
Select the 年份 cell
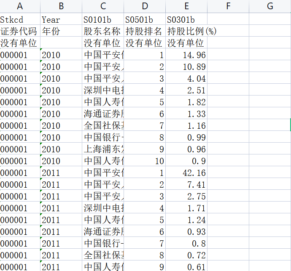[x=61, y=31]
